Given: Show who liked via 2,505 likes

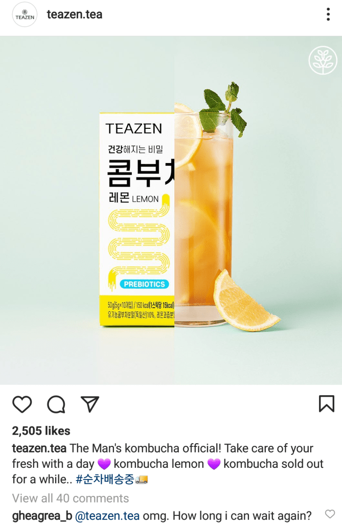Looking at the screenshot, I should click(x=41, y=430).
